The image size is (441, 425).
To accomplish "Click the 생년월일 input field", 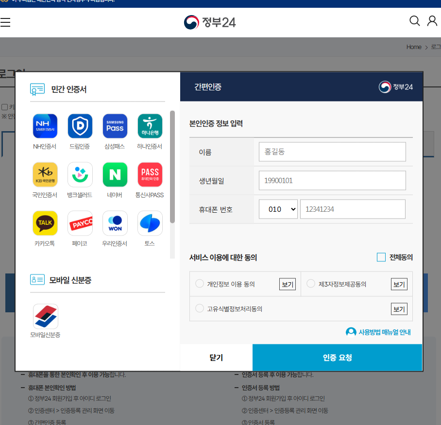I will pyautogui.click(x=332, y=180).
